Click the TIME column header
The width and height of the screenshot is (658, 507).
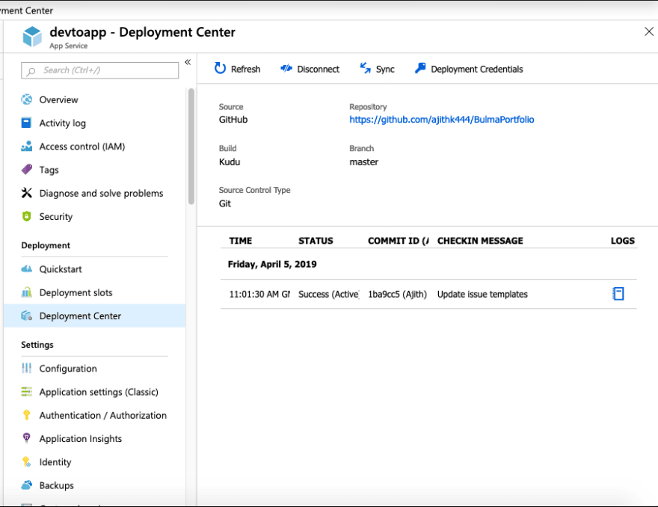pyautogui.click(x=241, y=241)
